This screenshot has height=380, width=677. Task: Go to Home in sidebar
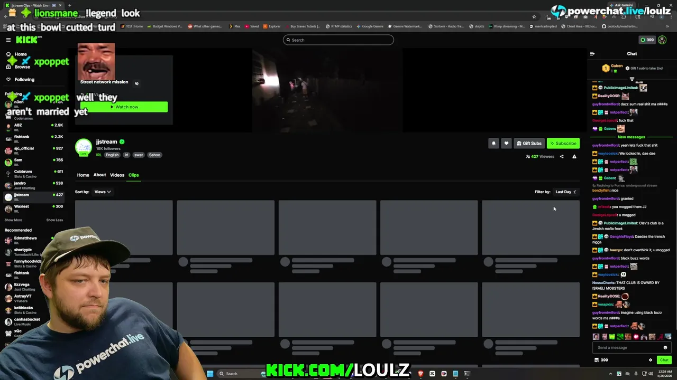coord(21,54)
